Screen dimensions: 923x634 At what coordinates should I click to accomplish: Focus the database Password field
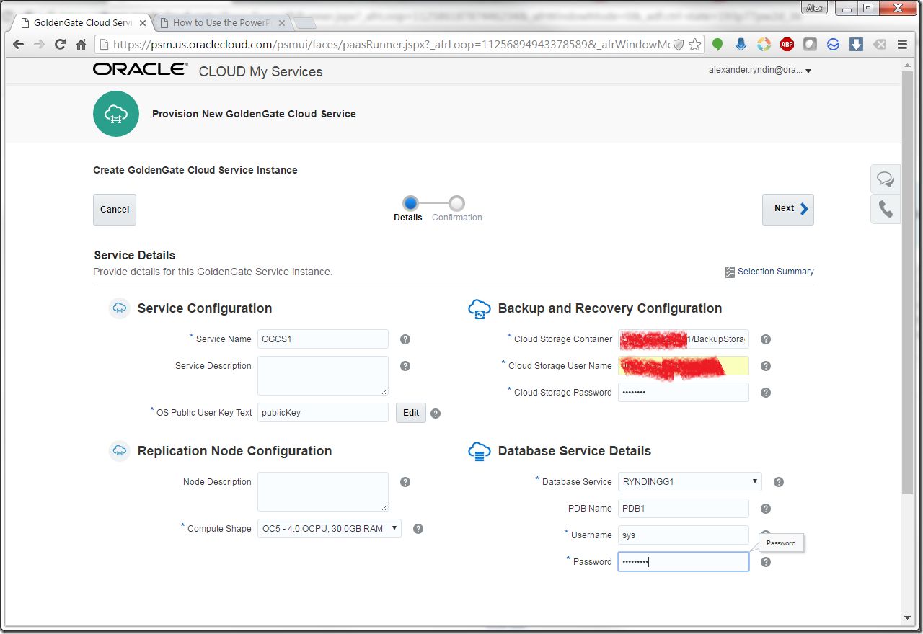684,562
